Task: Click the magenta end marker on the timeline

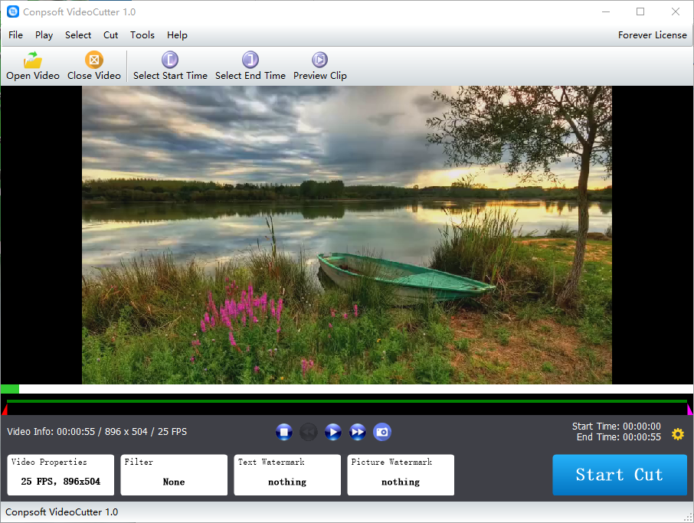Action: pos(689,409)
